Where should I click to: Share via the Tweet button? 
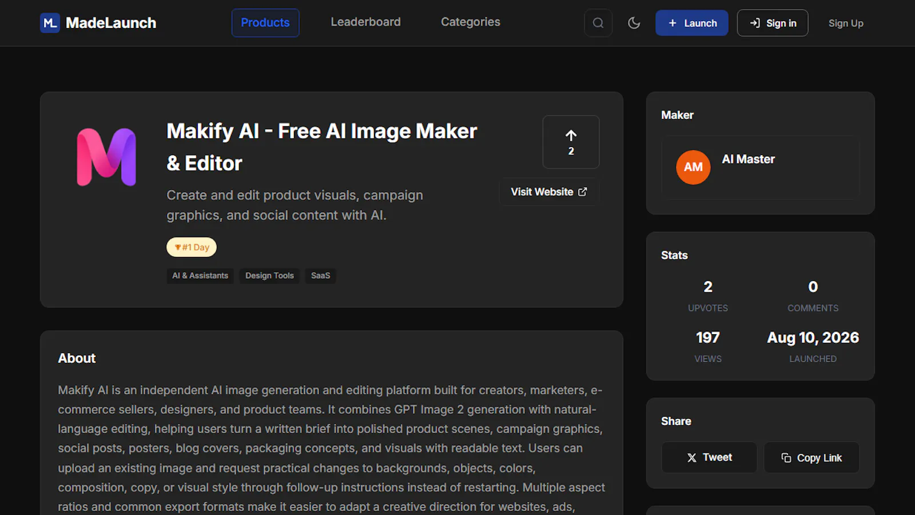(709, 457)
